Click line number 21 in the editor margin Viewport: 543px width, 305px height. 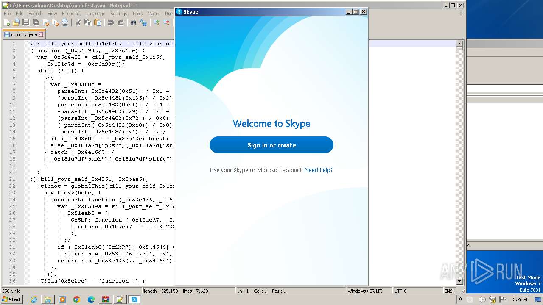(12, 179)
